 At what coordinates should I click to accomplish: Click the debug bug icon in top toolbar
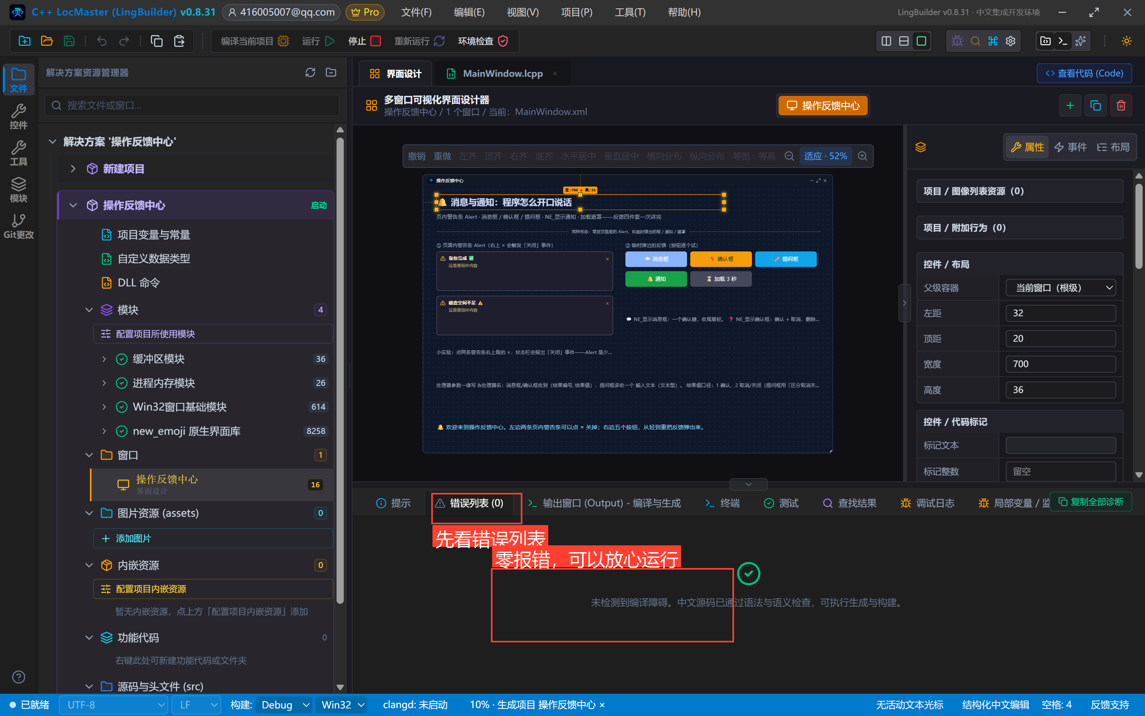(x=957, y=41)
